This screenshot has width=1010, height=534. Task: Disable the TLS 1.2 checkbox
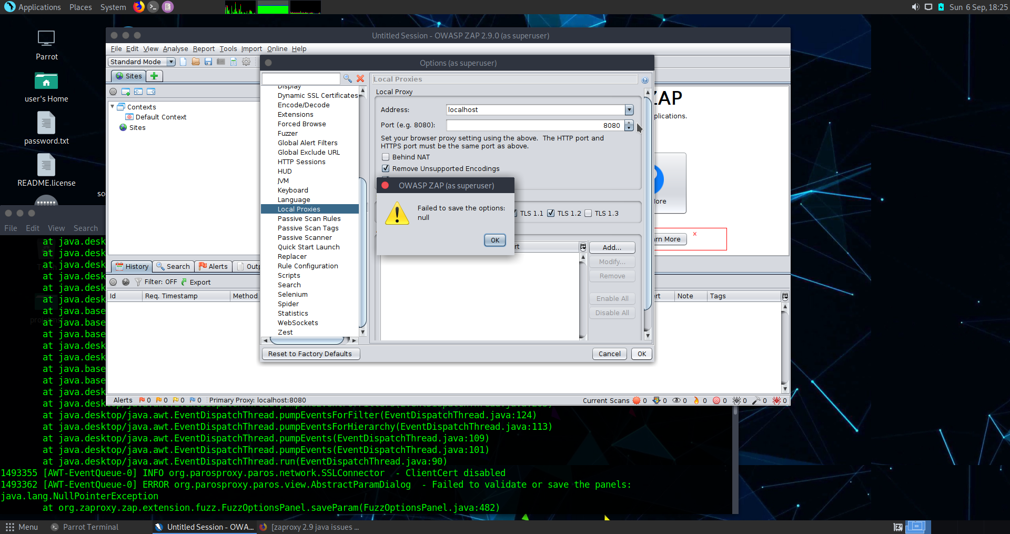(551, 213)
